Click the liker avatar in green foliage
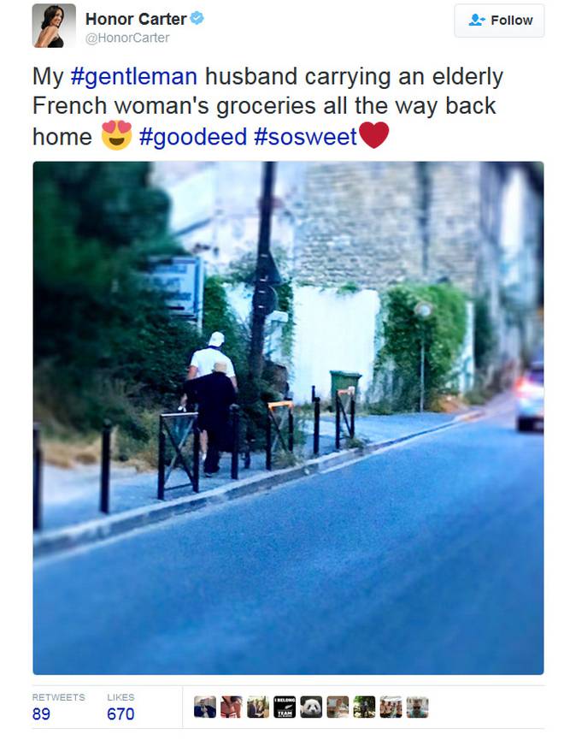This screenshot has width=564, height=740. pos(365,707)
